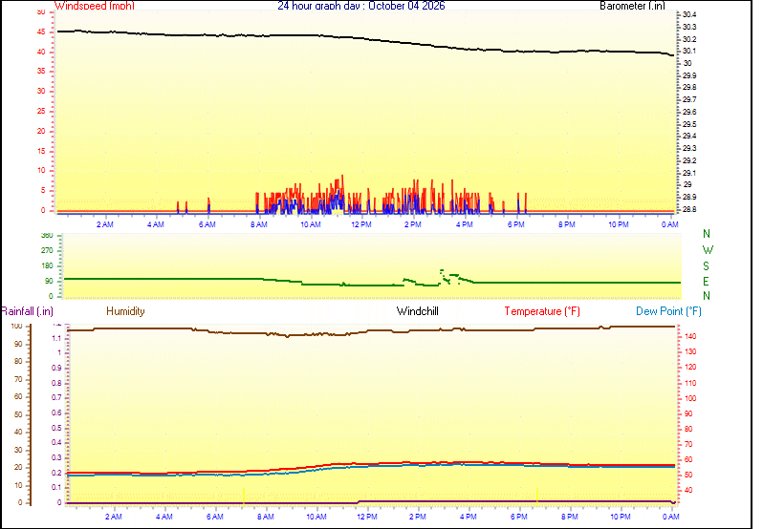The width and height of the screenshot is (763, 529).
Task: Click the 30.4 barometer axis value
Action: [x=689, y=14]
